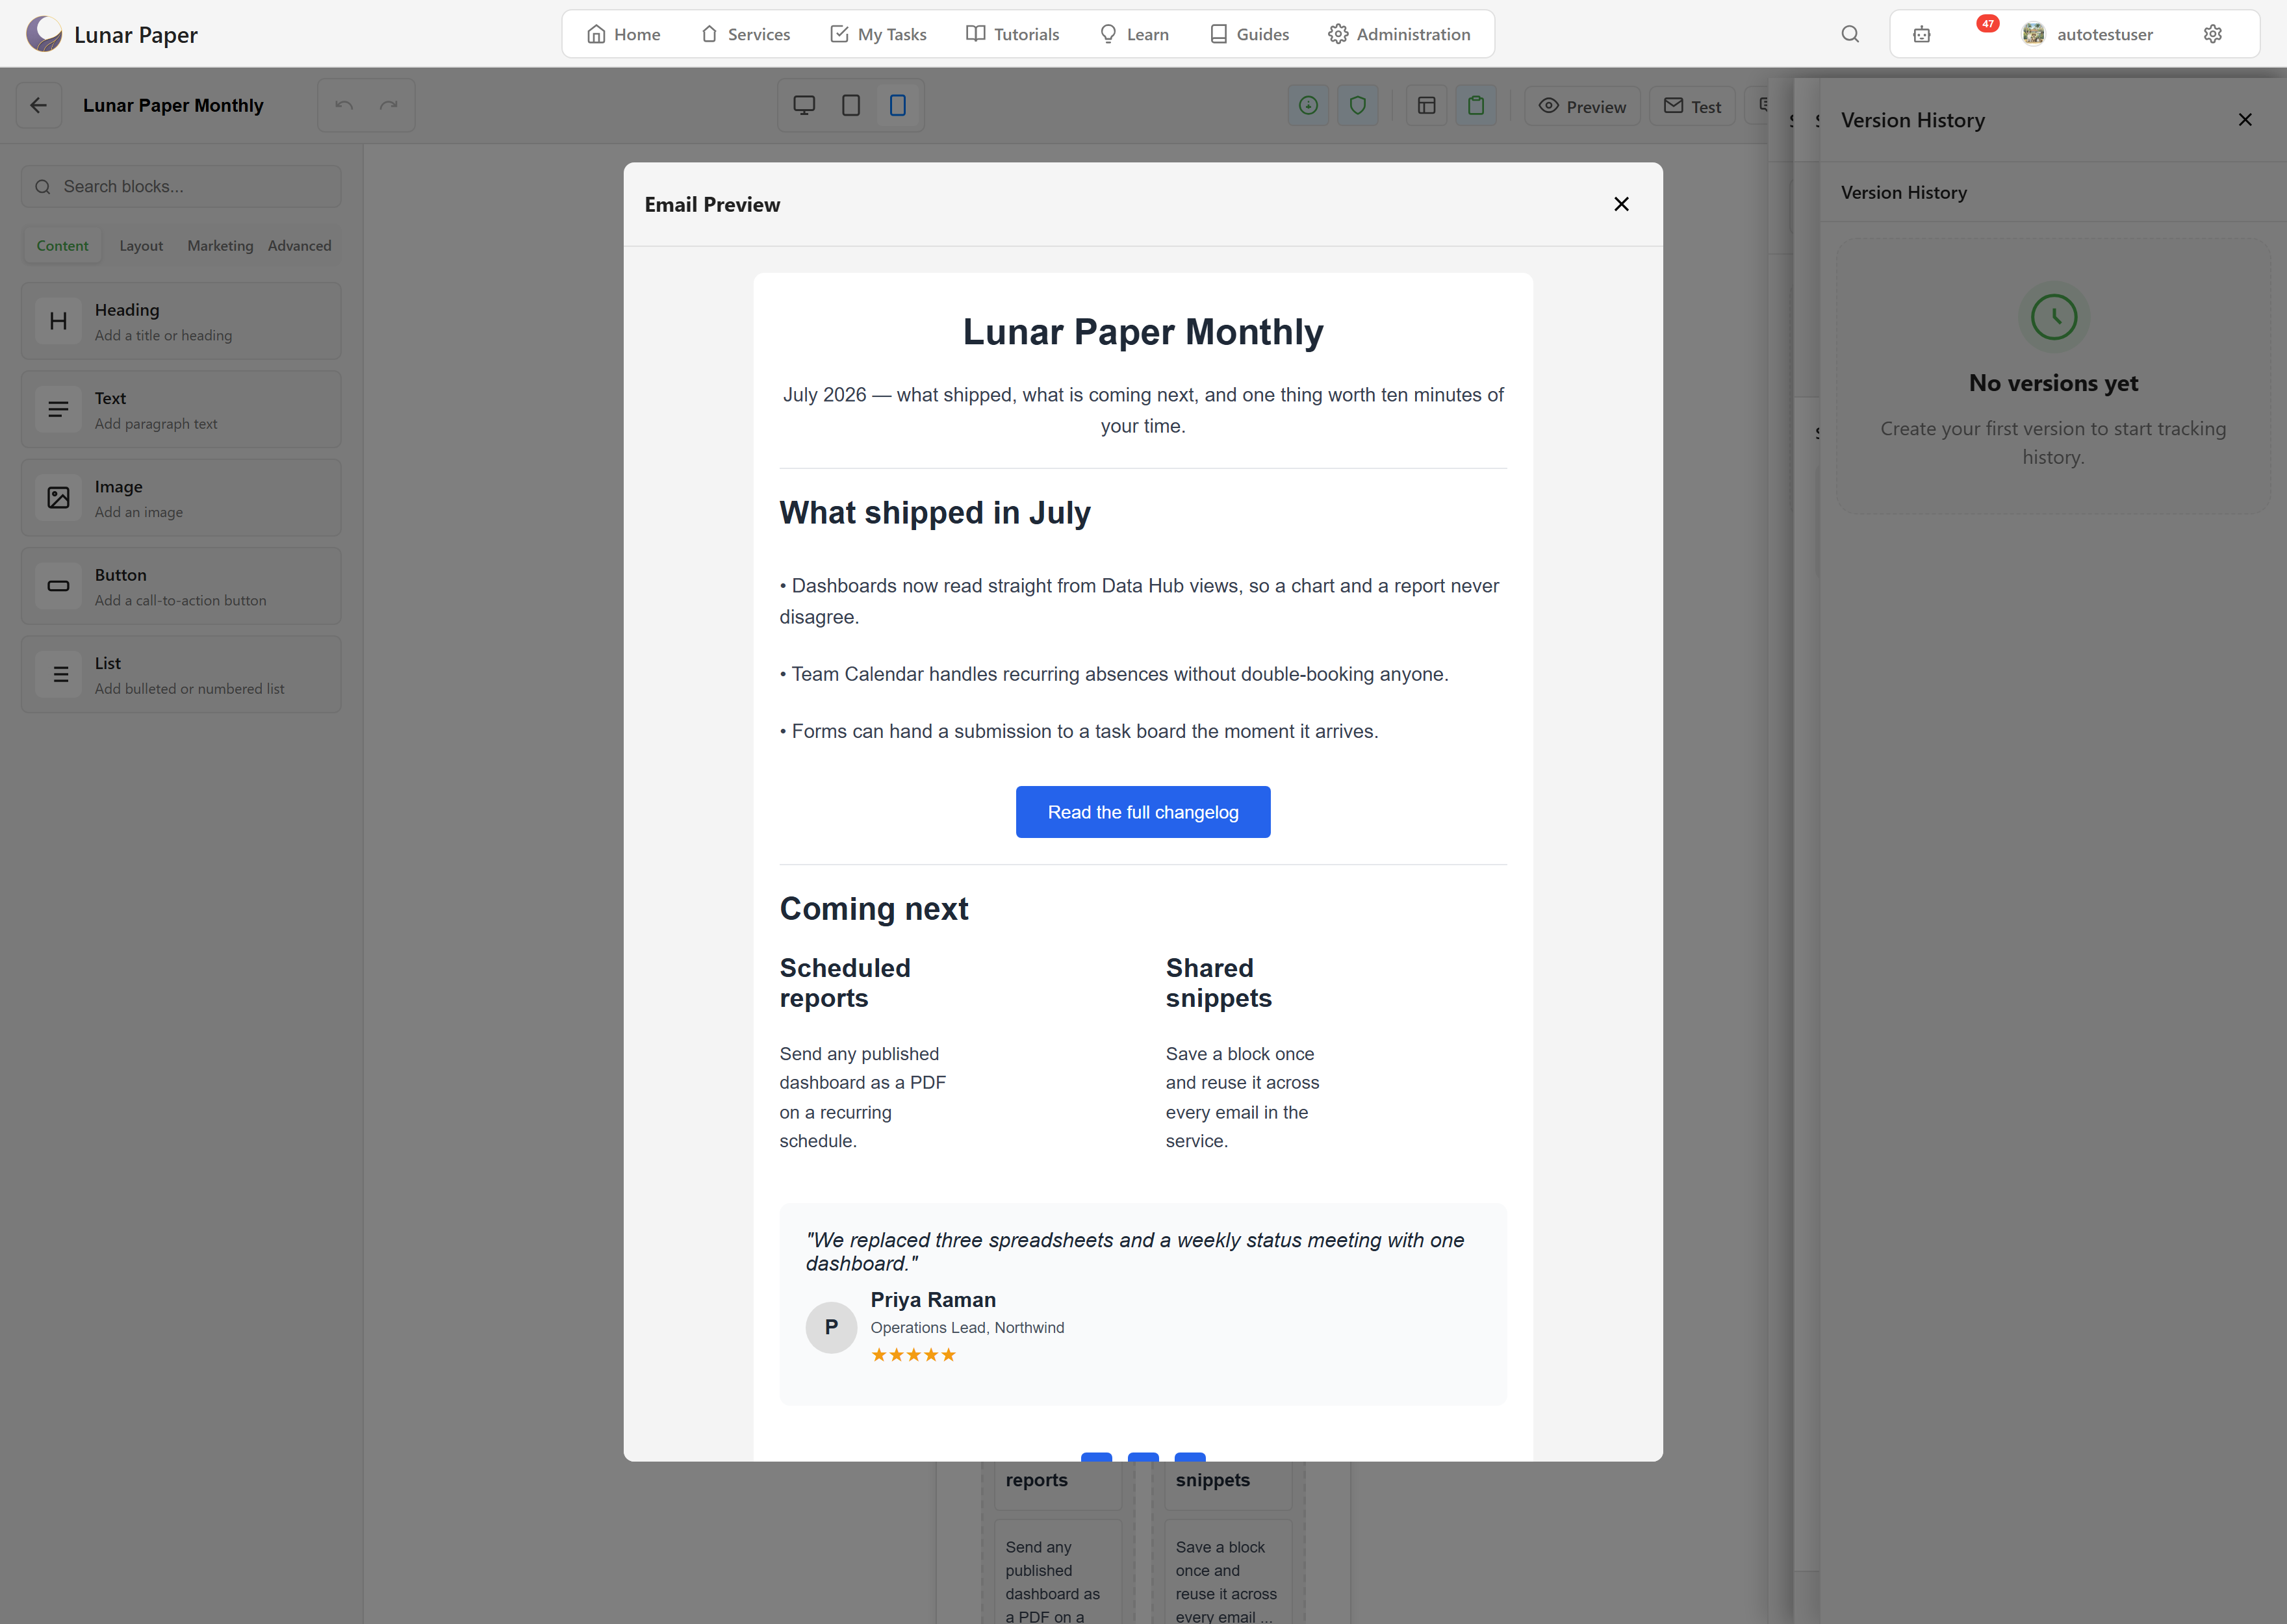Go to Home in top navigation
The image size is (2287, 1624).
pos(624,34)
